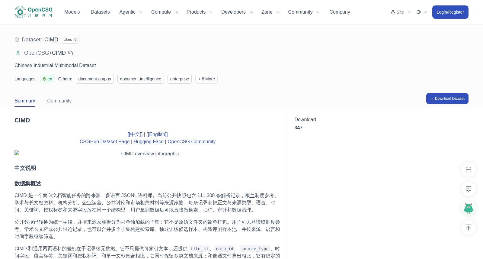Image resolution: width=483 pixels, height=259 pixels.
Task: Click the 中文说明 heading
Action: (x=25, y=168)
